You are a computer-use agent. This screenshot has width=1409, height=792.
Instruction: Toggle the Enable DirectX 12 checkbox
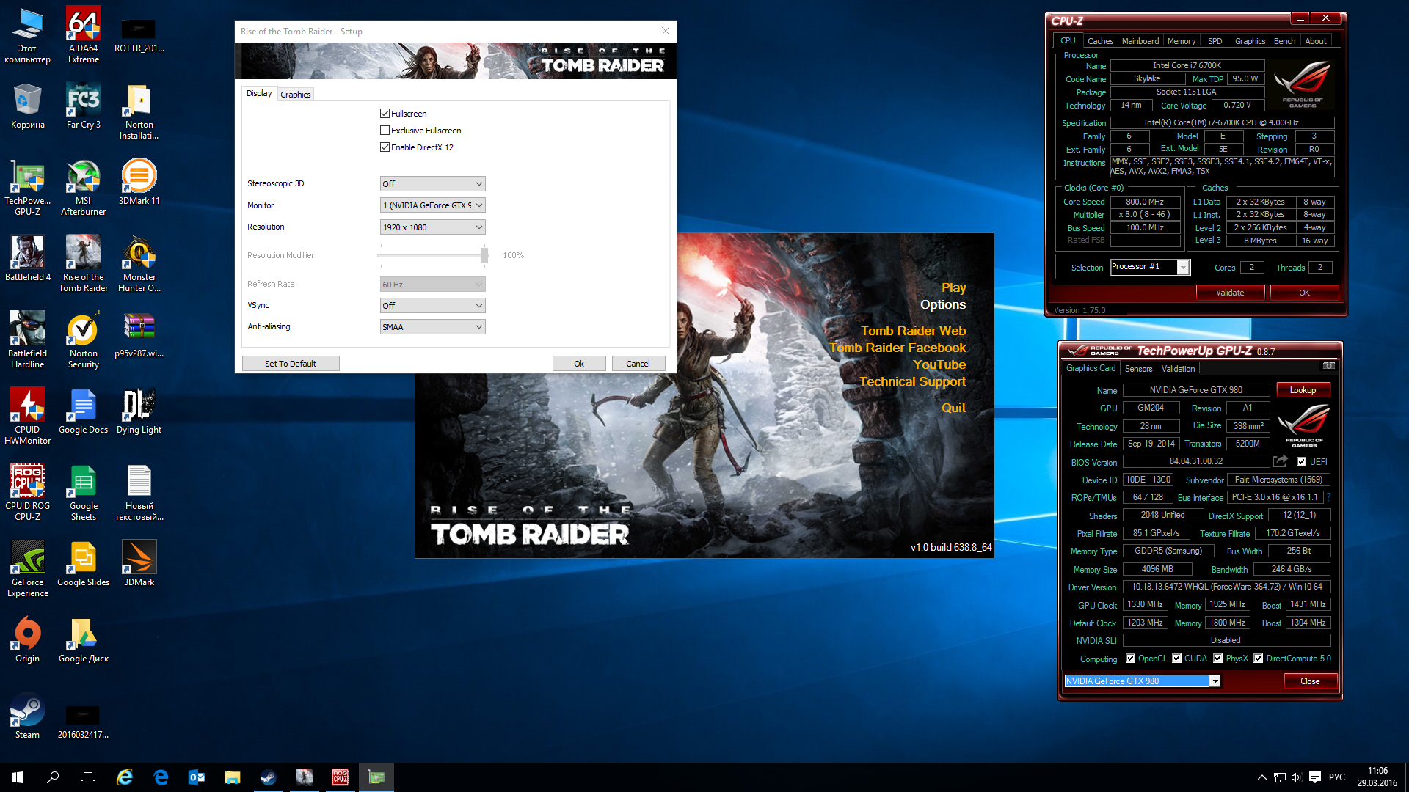pyautogui.click(x=385, y=147)
